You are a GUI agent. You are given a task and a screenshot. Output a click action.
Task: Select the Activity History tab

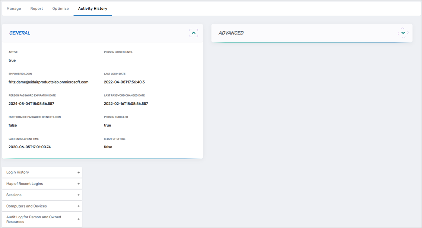pyautogui.click(x=92, y=8)
